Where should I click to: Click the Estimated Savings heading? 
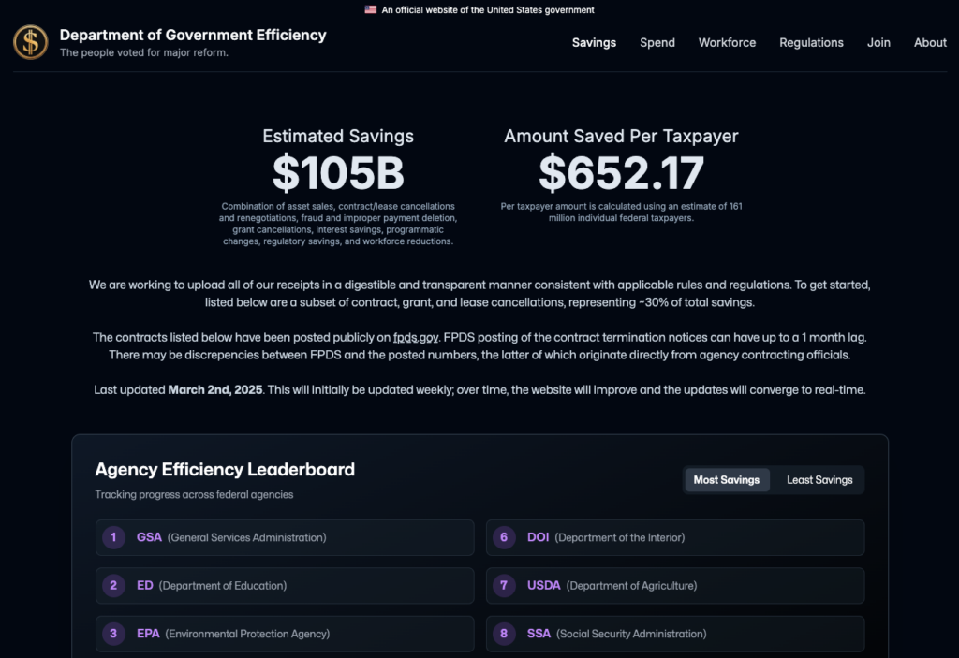338,136
